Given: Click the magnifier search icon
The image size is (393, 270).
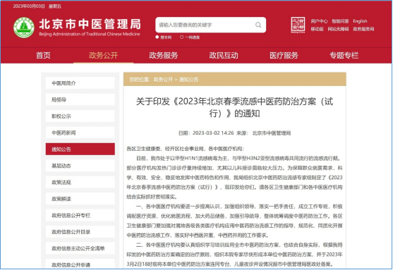Looking at the screenshot, I should pyautogui.click(x=258, y=25).
